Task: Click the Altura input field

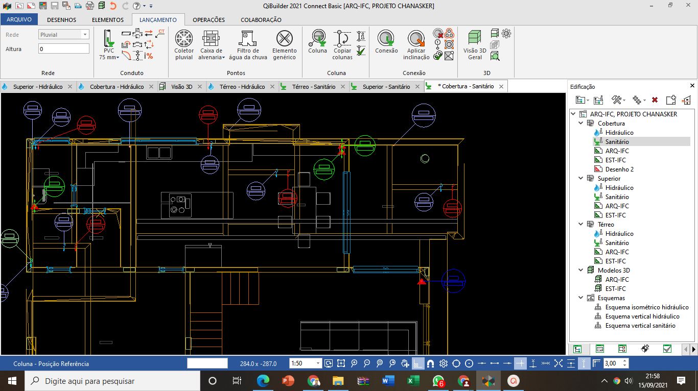Action: 64,49
